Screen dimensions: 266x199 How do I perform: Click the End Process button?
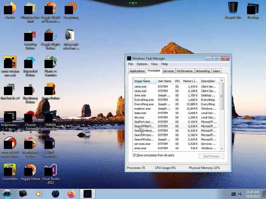coord(211,156)
